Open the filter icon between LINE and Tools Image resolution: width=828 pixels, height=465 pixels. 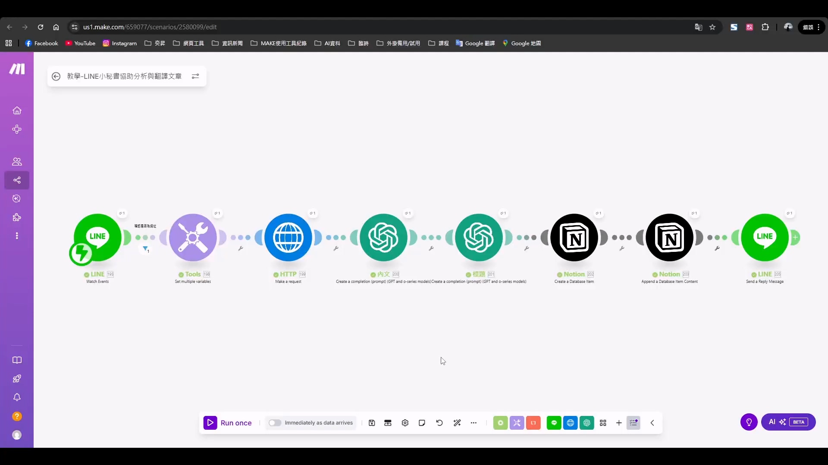click(146, 249)
